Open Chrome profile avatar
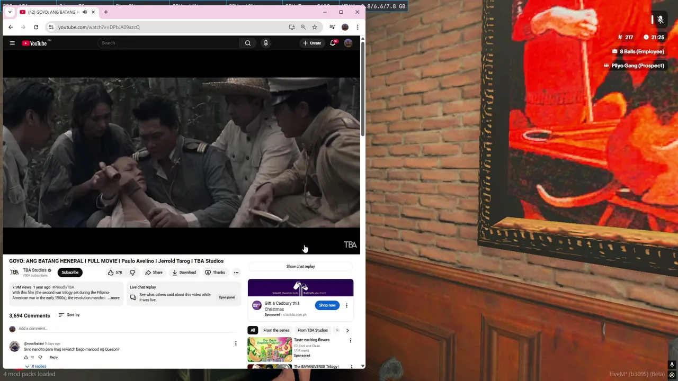 345,27
